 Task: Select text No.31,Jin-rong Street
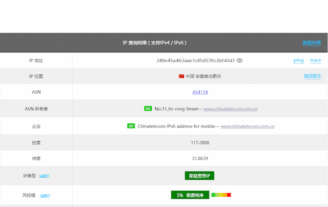[x=176, y=109]
